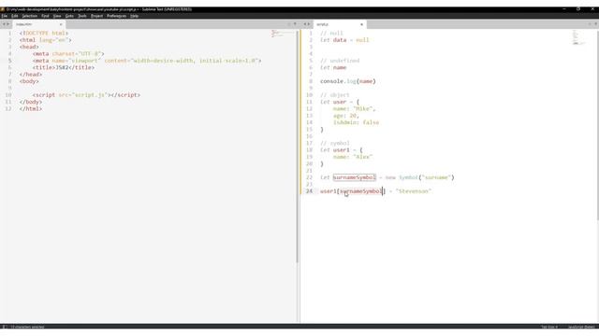Image resolution: width=599 pixels, height=336 pixels.
Task: Click the meta viewport line
Action: (x=147, y=61)
